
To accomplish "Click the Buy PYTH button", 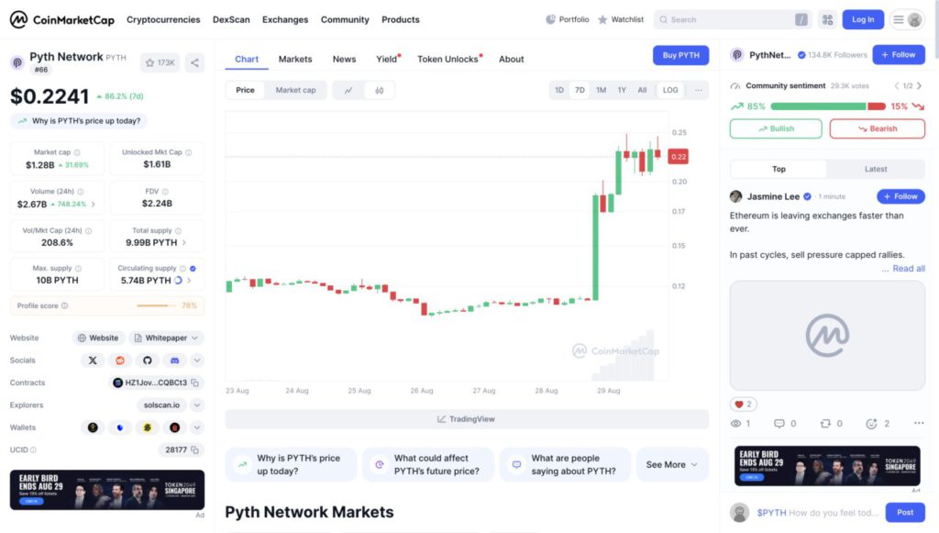I will [680, 55].
